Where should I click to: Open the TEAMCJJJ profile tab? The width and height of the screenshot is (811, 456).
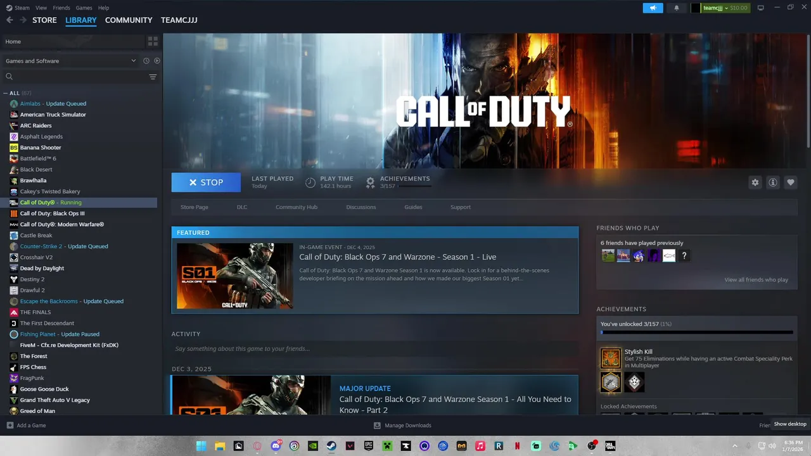coord(179,20)
